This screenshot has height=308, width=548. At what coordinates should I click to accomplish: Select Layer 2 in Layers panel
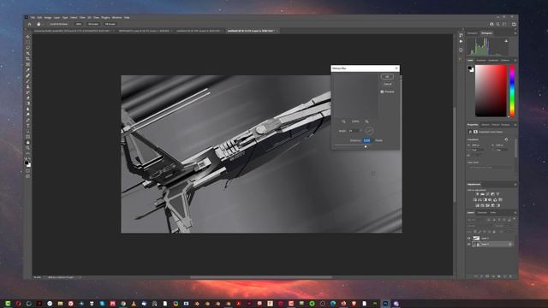tap(491, 238)
